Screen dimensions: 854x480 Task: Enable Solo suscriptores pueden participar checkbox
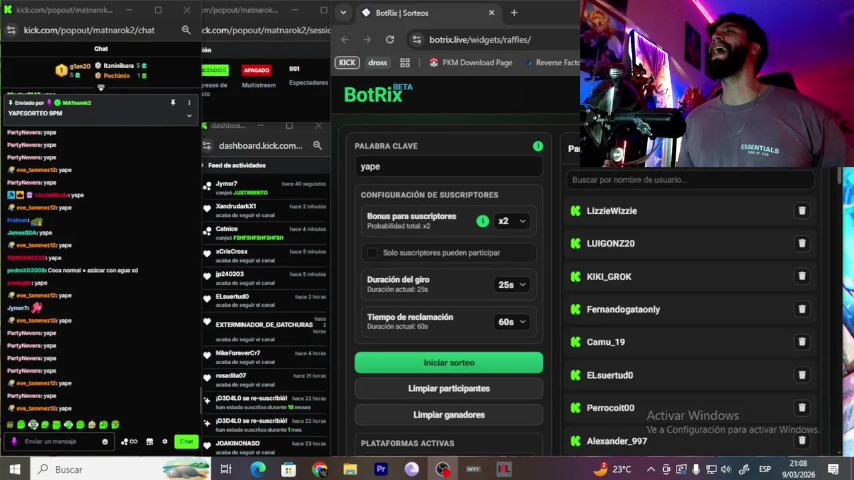click(372, 253)
